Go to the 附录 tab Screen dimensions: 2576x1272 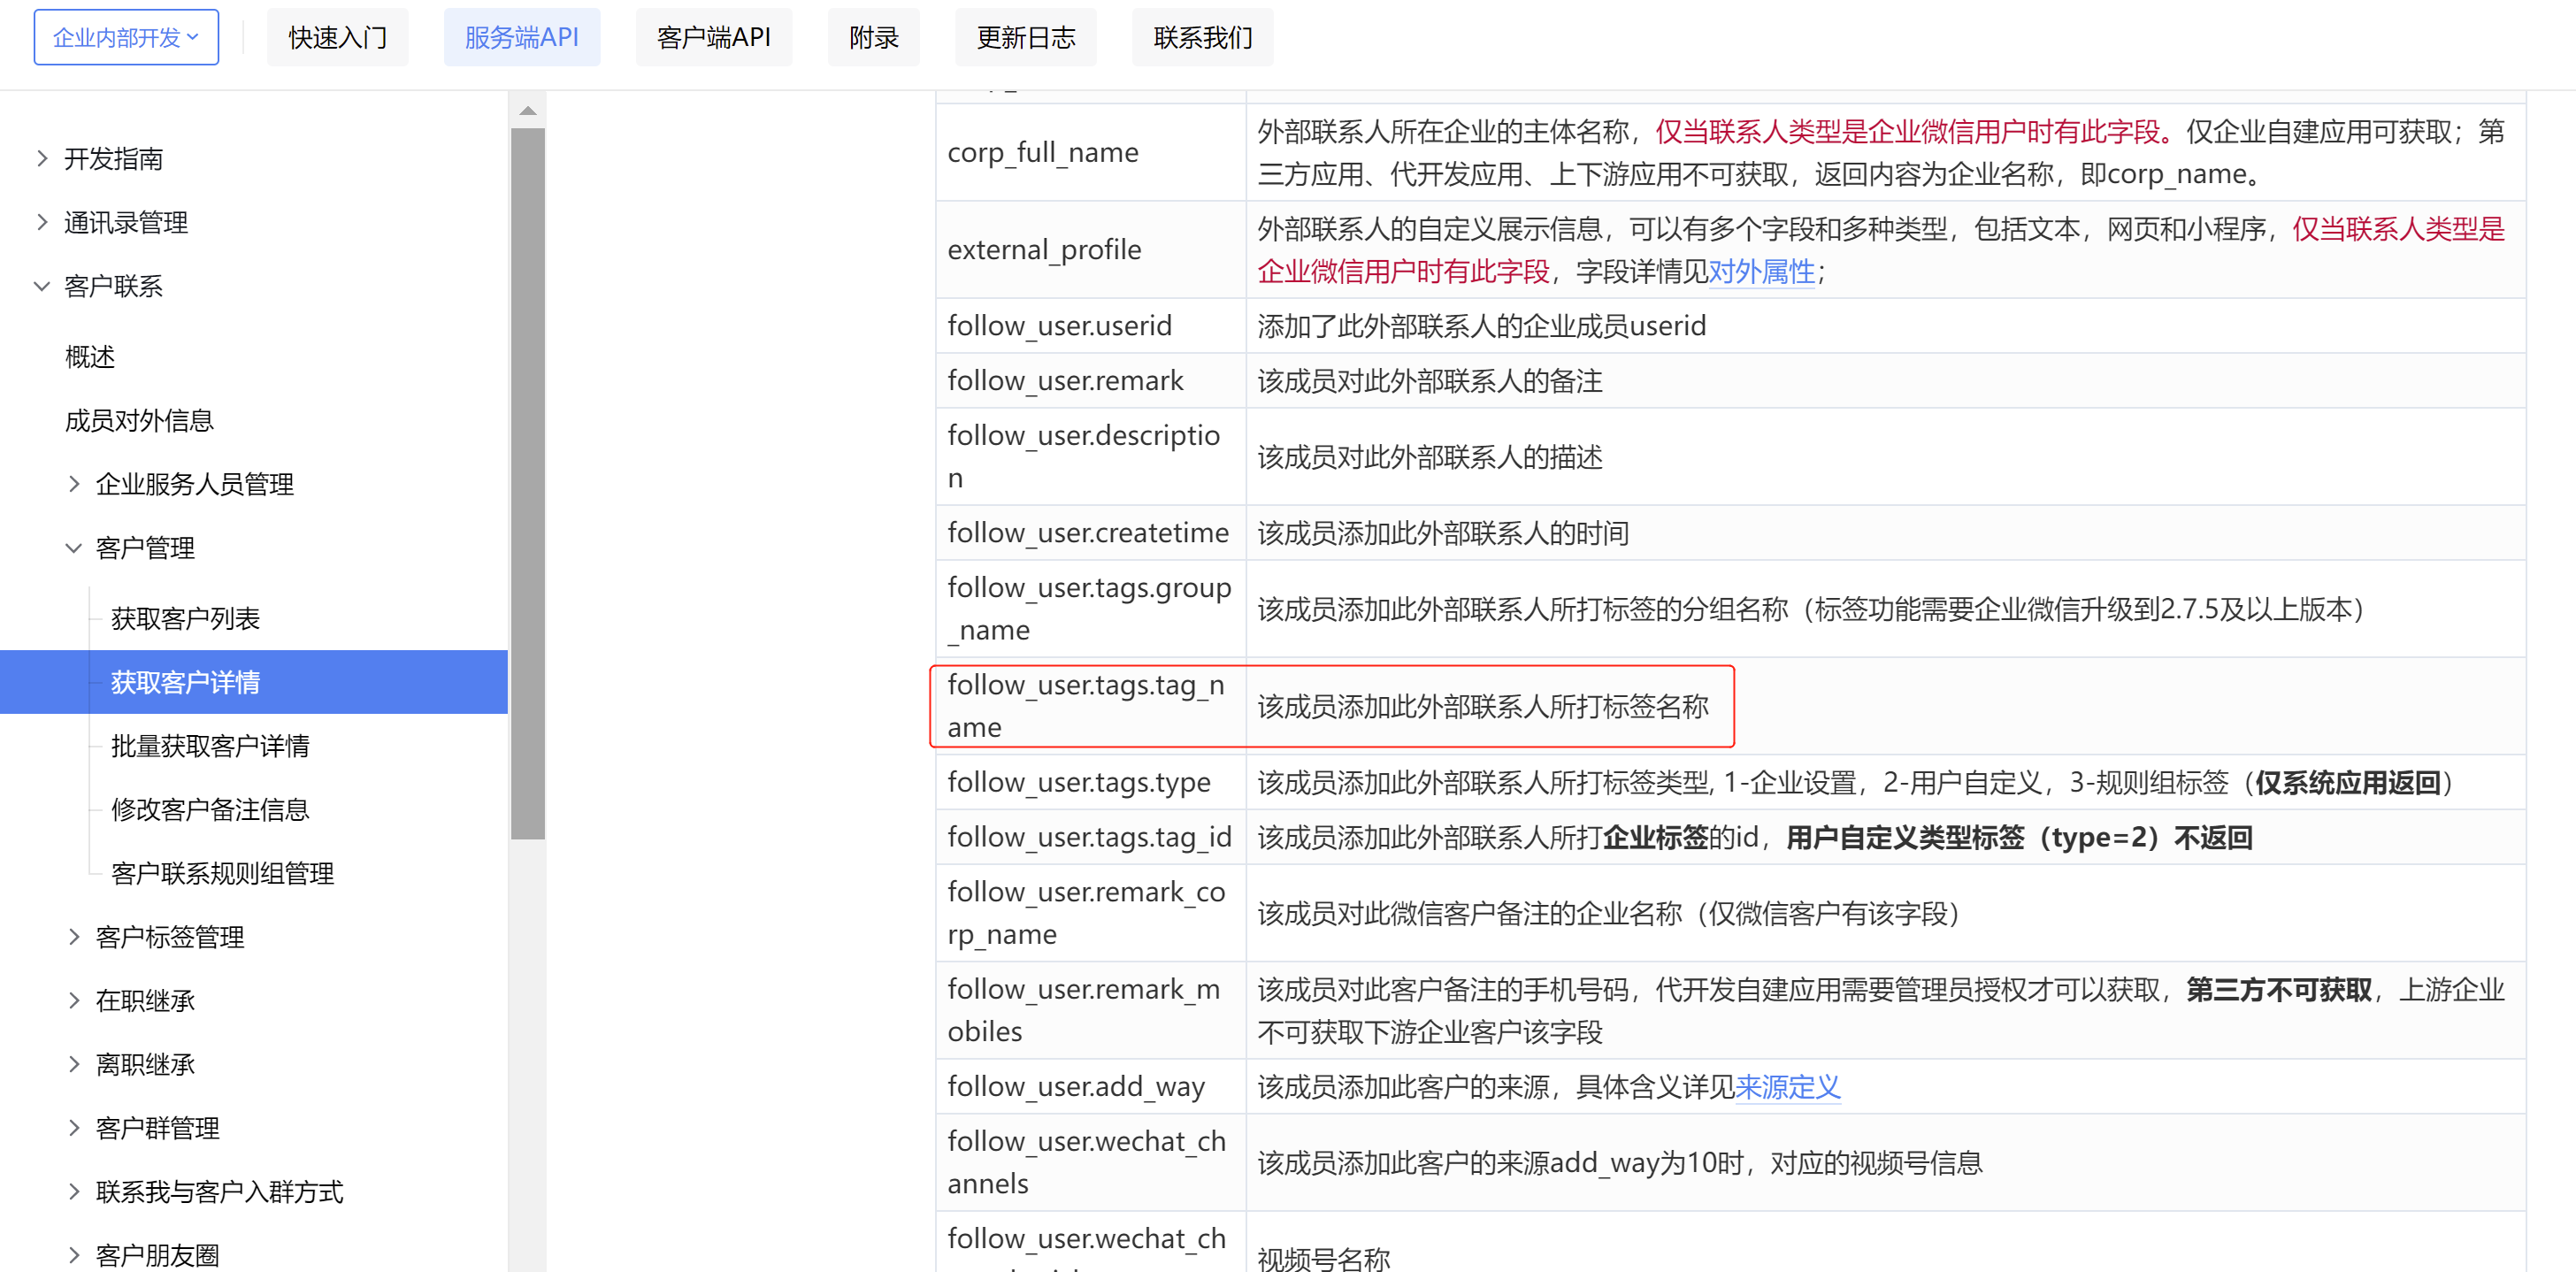click(x=873, y=38)
